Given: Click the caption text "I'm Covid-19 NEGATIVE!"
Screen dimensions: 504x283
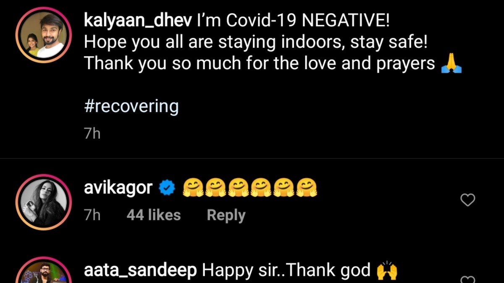Looking at the screenshot, I should click(293, 21).
